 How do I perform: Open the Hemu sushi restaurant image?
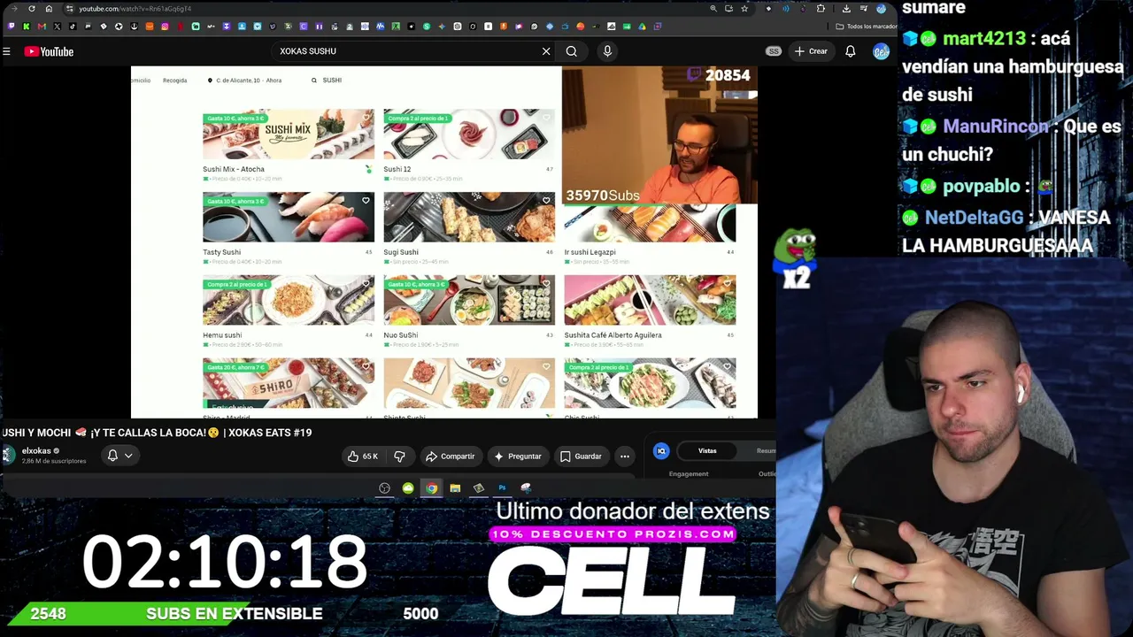(289, 301)
